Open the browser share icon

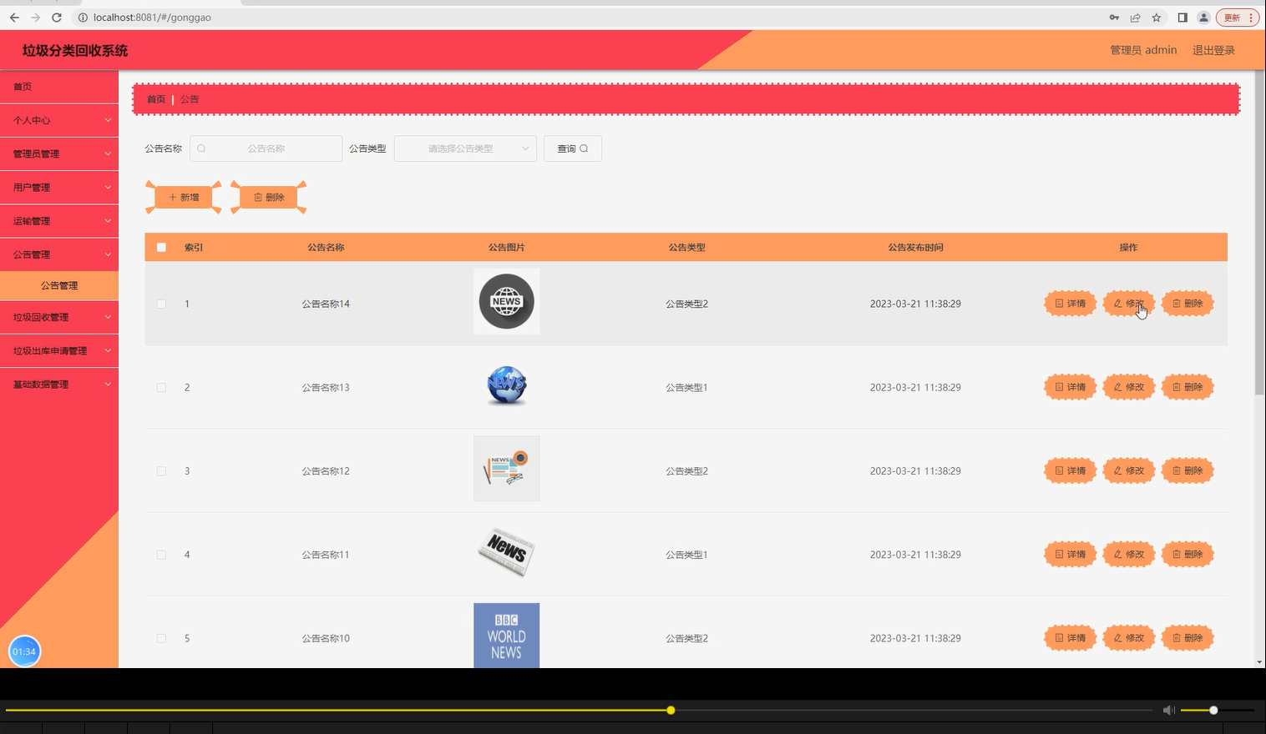tap(1136, 18)
